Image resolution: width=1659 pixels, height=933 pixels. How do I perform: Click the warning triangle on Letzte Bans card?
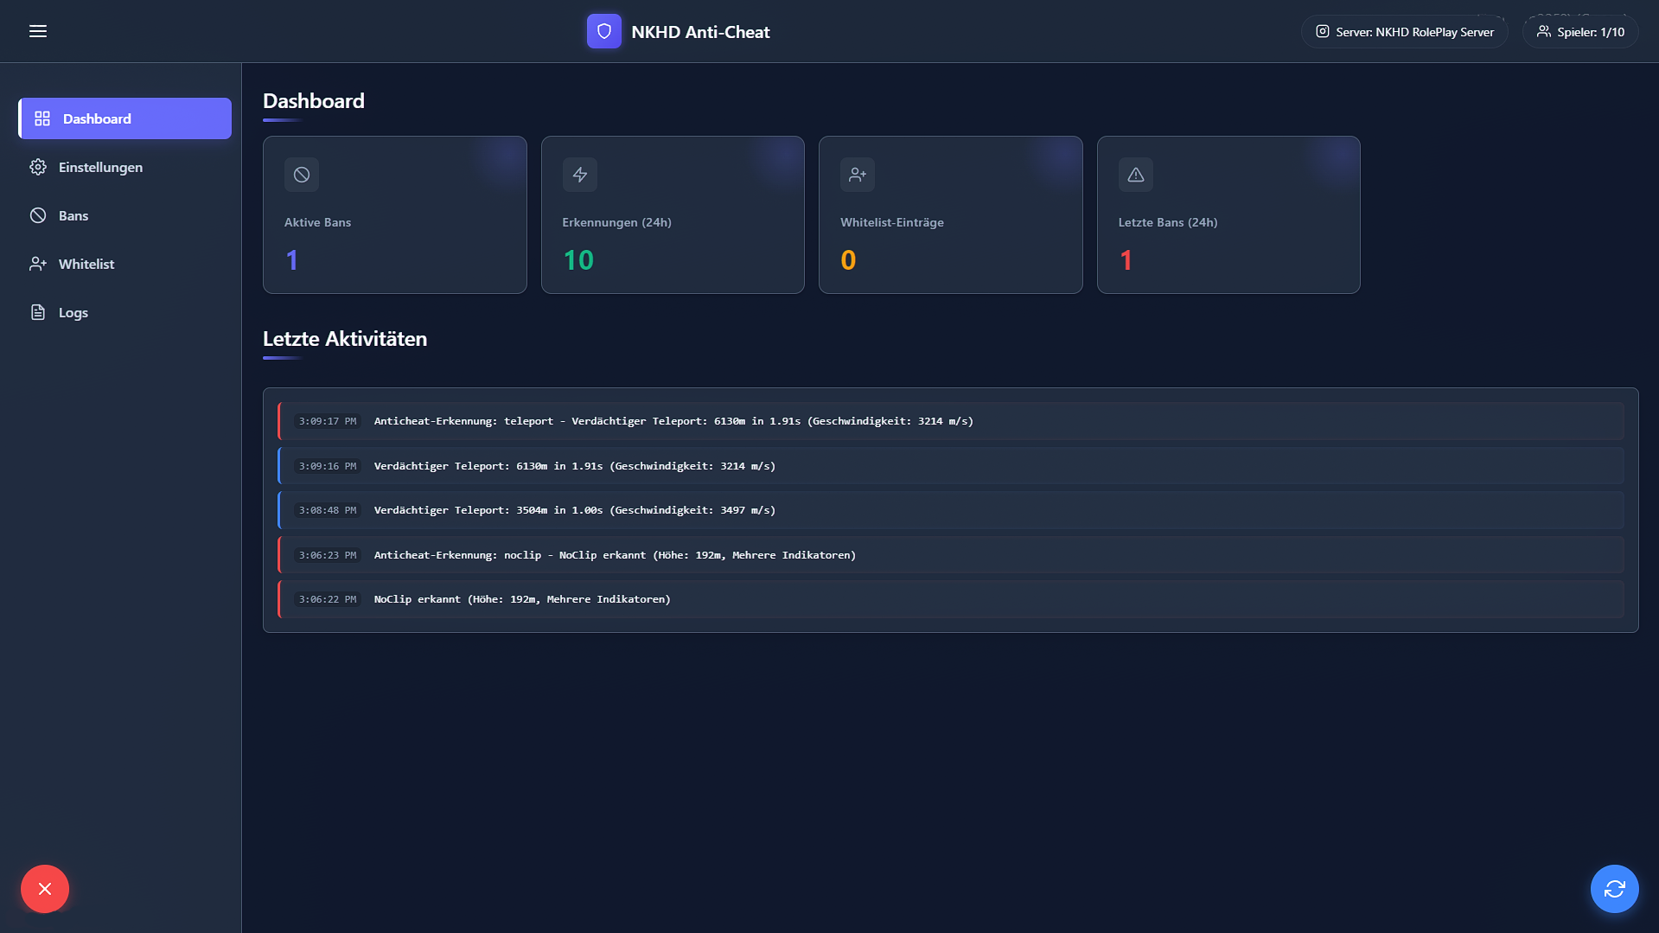click(x=1135, y=174)
